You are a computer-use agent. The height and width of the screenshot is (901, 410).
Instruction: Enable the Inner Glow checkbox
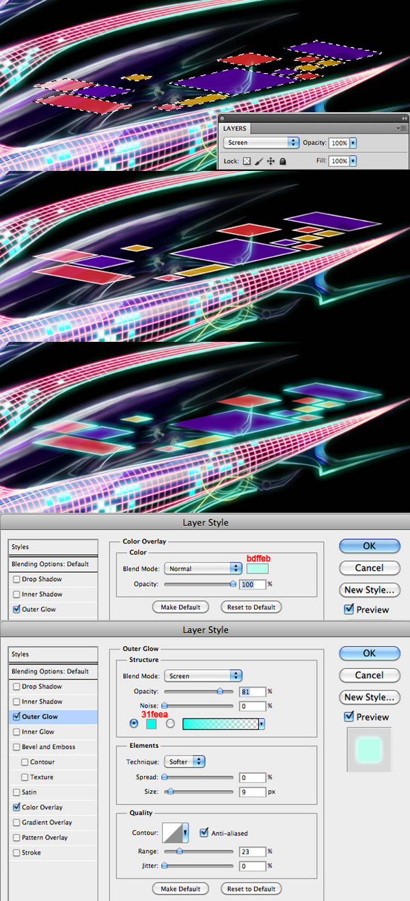click(16, 731)
